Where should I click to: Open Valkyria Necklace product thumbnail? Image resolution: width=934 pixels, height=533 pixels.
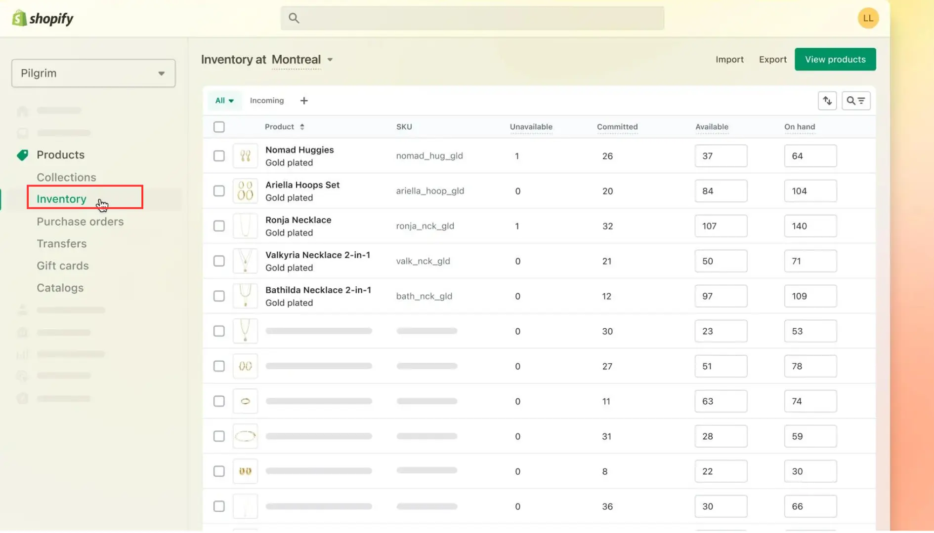click(x=245, y=261)
